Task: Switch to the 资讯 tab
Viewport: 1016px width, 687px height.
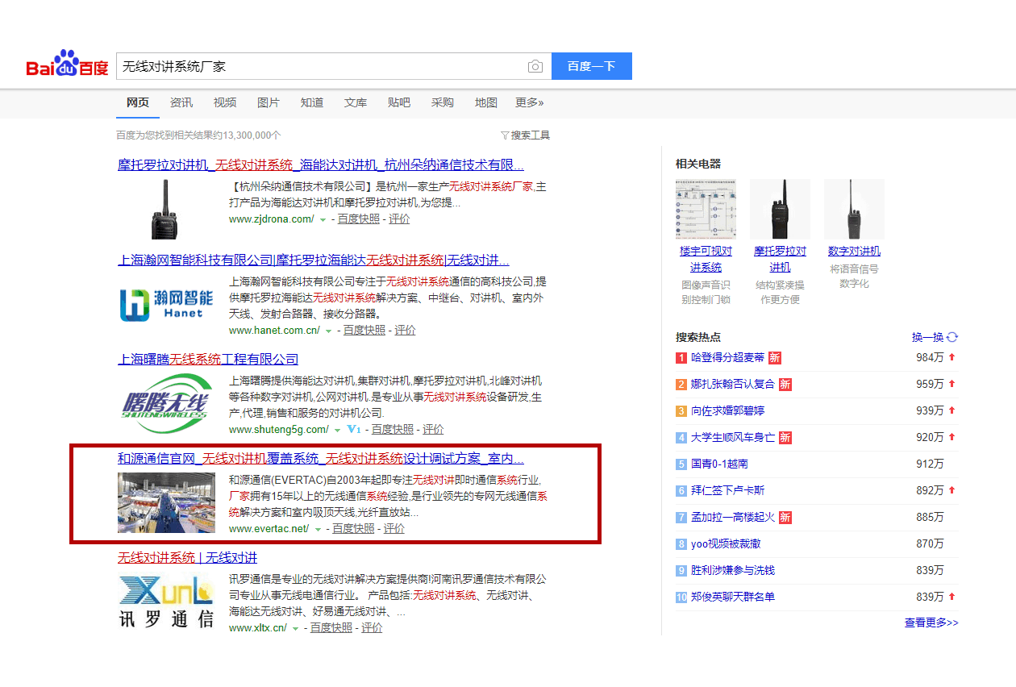Action: (181, 102)
